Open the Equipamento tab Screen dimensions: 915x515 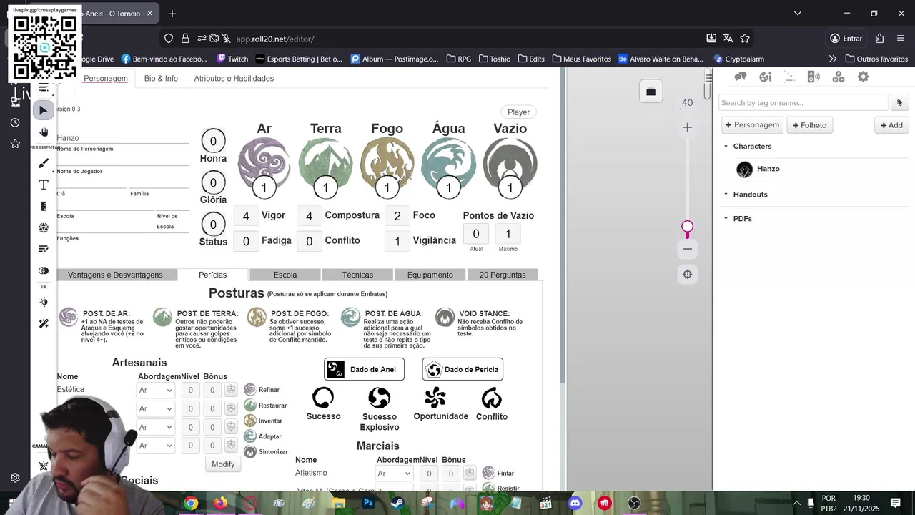[430, 275]
